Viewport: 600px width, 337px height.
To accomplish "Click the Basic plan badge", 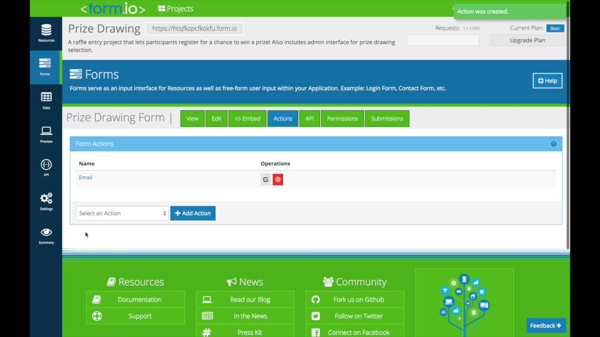I will coord(555,28).
